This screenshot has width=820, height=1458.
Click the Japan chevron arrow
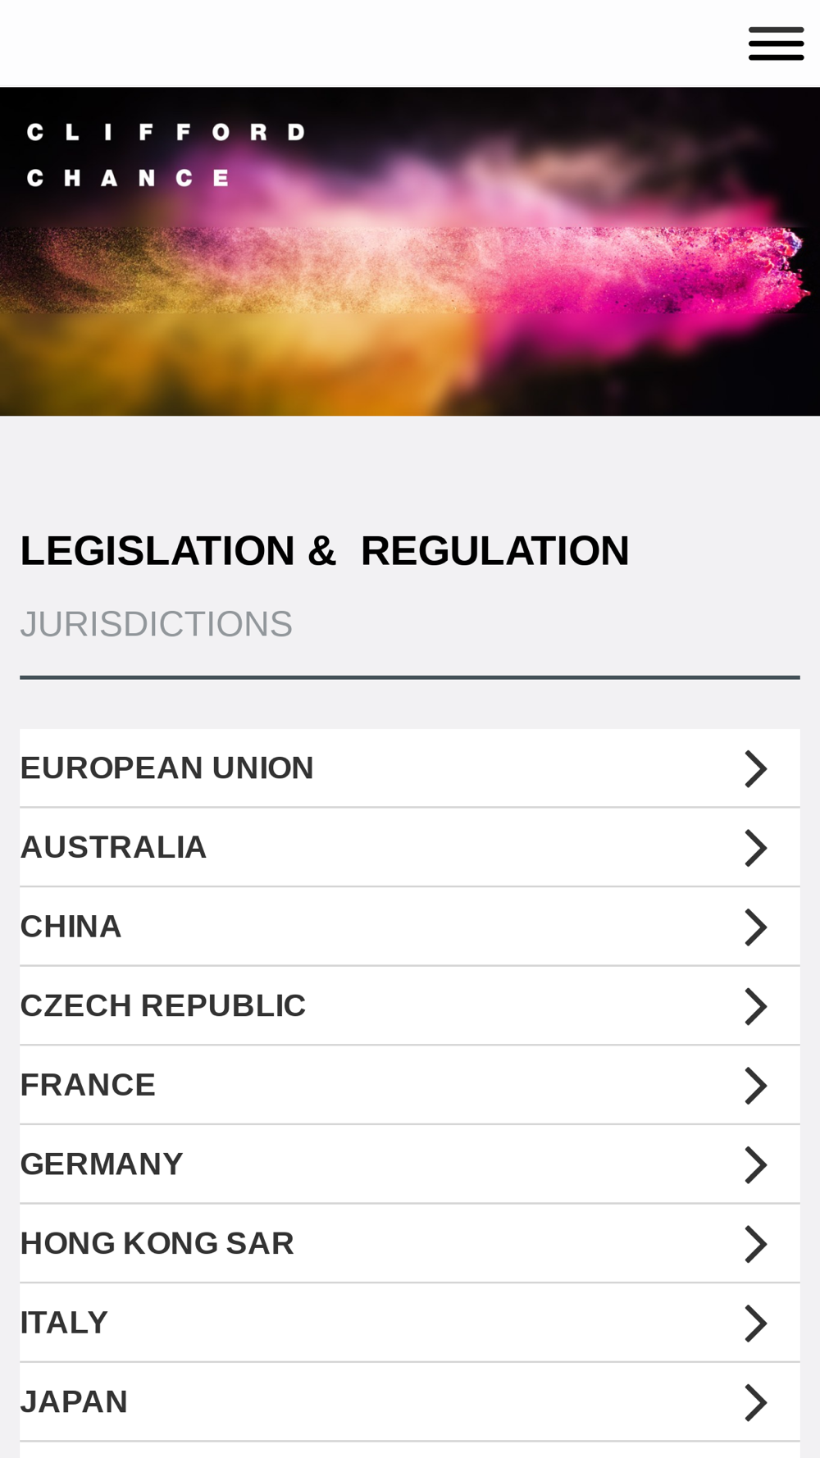coord(756,1401)
